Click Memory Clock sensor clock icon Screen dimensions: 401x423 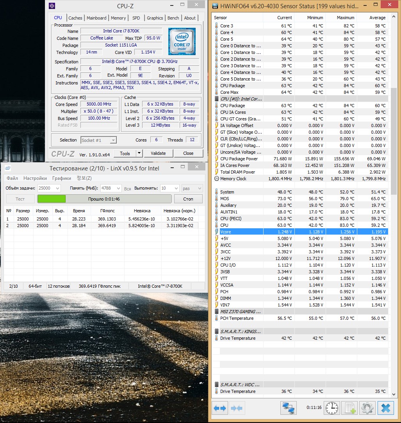coord(216,179)
